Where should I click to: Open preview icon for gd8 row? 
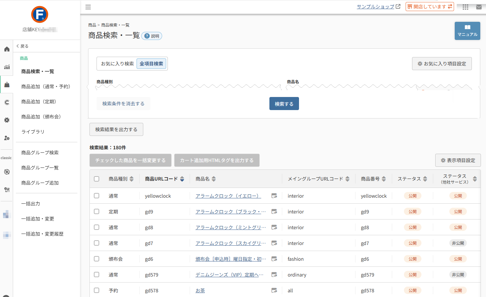click(274, 227)
